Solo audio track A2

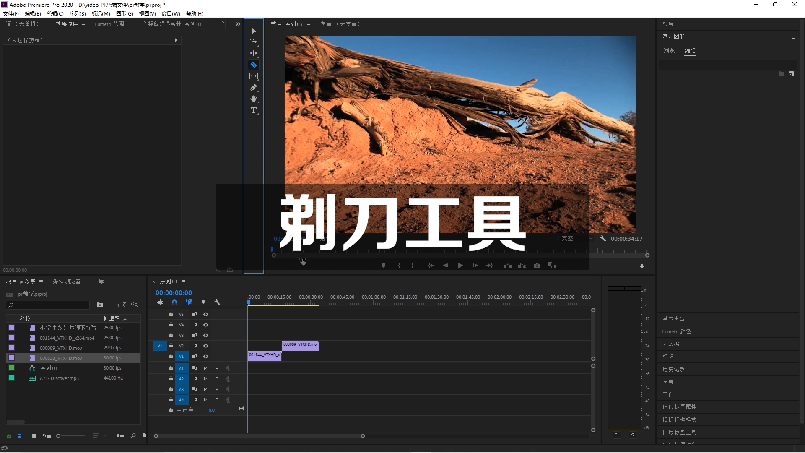[x=217, y=379]
